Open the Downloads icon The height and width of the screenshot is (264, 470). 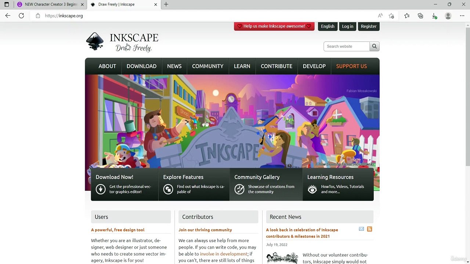pos(434,16)
